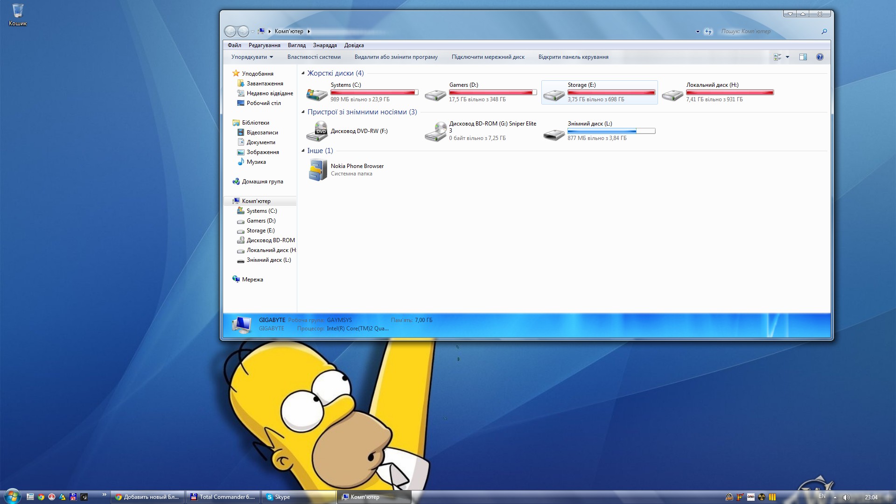896x504 pixels.
Task: Click the search magnifier icon
Action: [x=824, y=31]
